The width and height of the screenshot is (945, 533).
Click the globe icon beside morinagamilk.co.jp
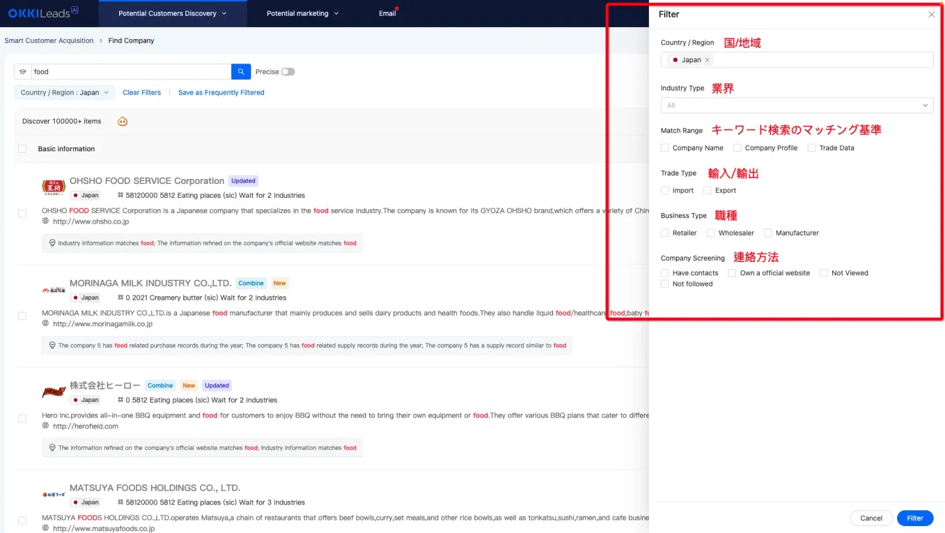45,323
